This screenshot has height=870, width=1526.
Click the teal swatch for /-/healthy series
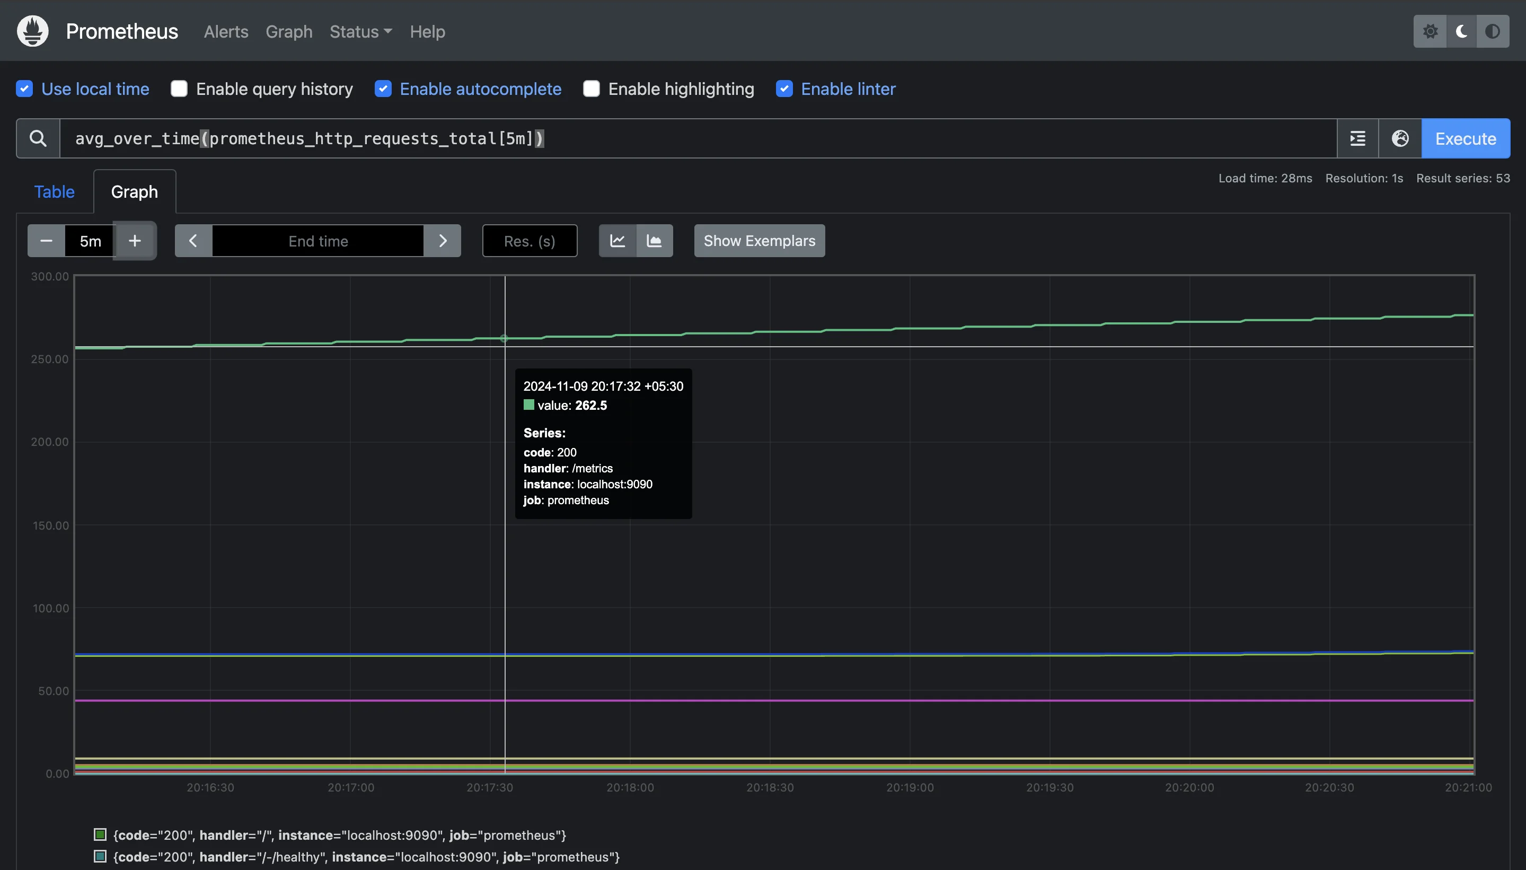pyautogui.click(x=100, y=856)
